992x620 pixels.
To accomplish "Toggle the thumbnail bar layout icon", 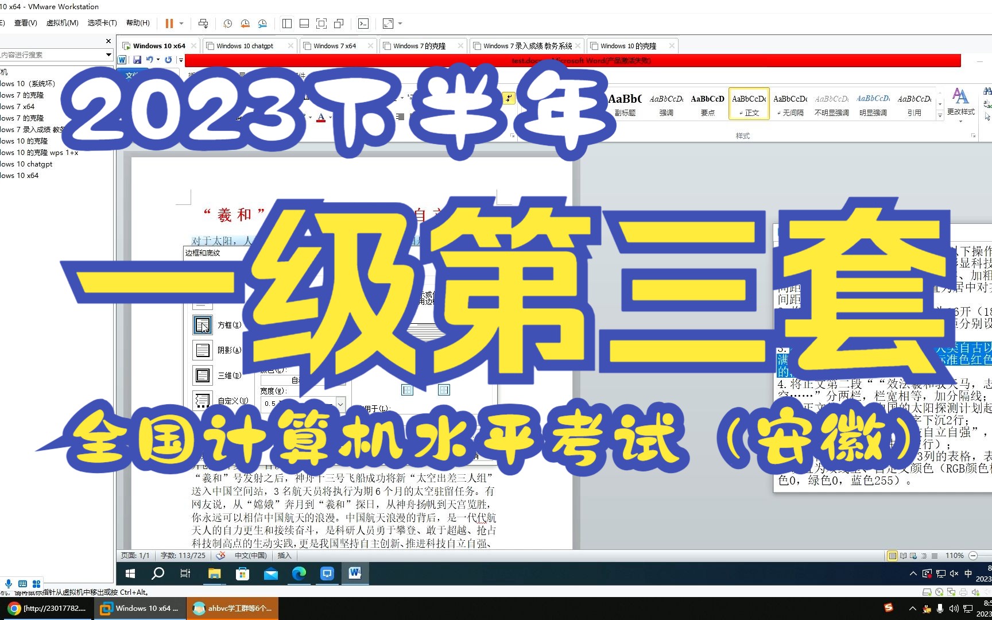I will (x=304, y=24).
